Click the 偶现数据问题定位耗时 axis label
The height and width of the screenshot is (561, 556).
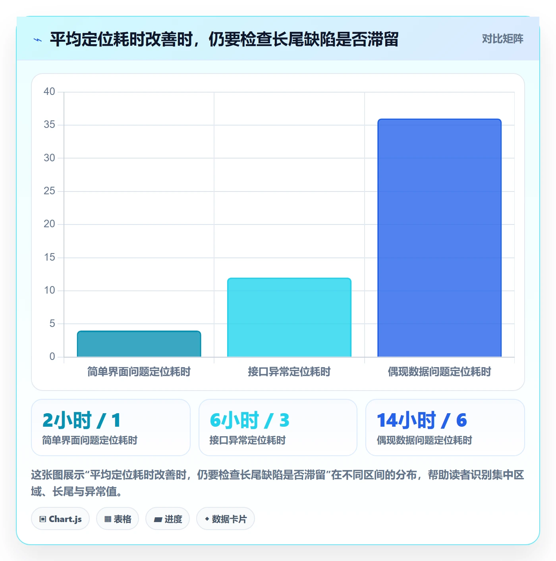pyautogui.click(x=440, y=372)
